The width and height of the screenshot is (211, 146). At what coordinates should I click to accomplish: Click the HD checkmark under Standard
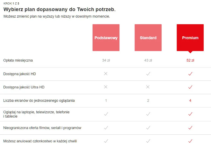pyautogui.click(x=148, y=74)
